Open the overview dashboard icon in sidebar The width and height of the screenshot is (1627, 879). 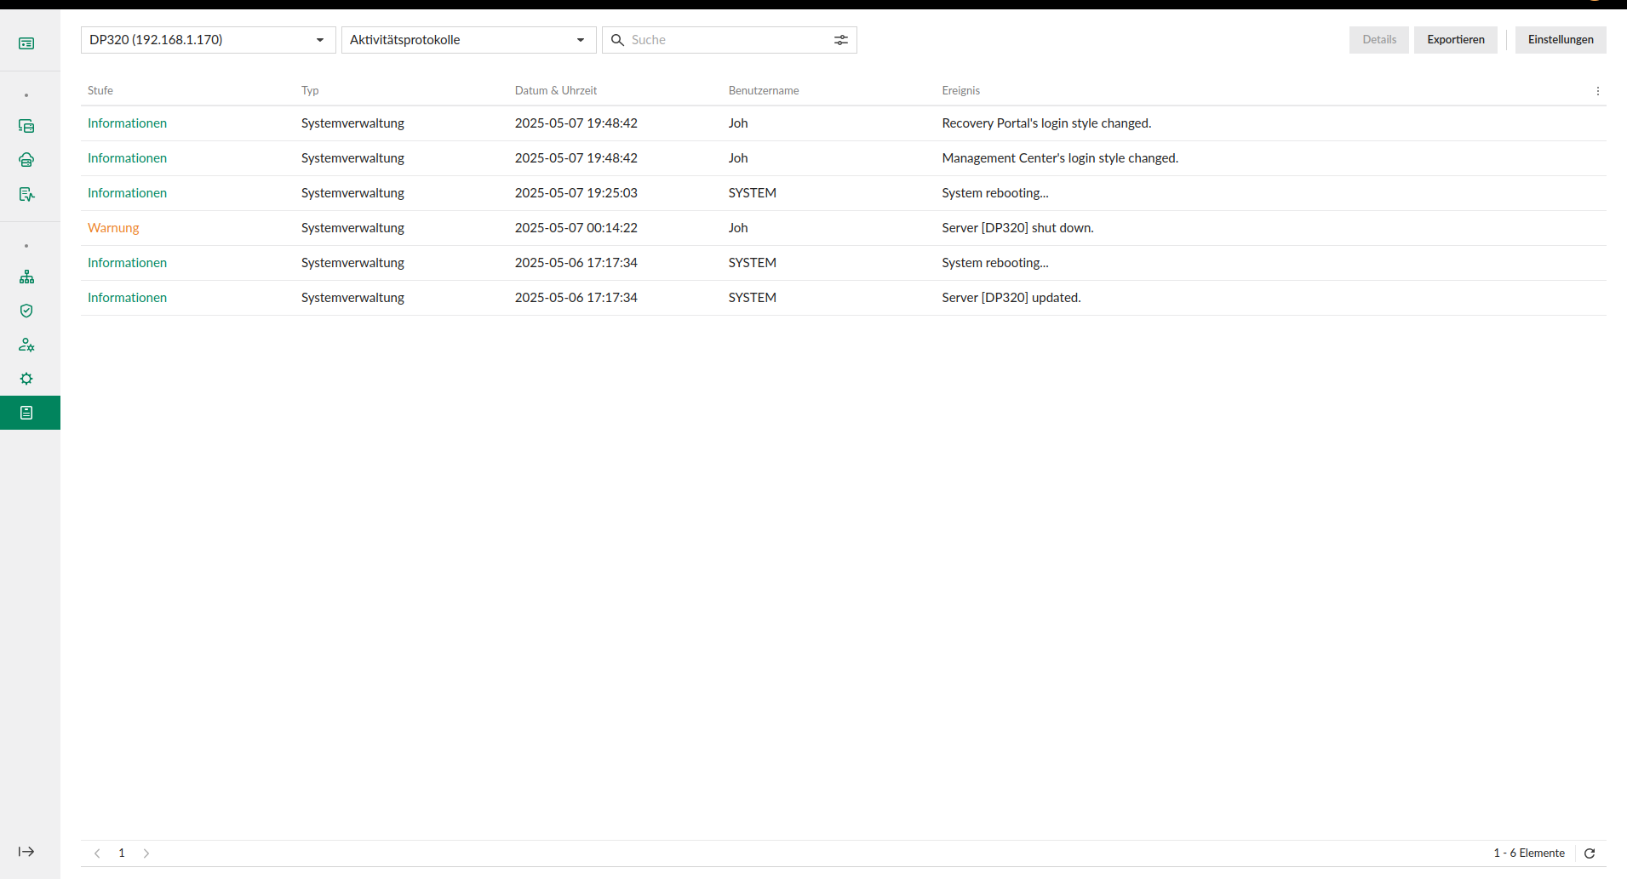coord(26,43)
